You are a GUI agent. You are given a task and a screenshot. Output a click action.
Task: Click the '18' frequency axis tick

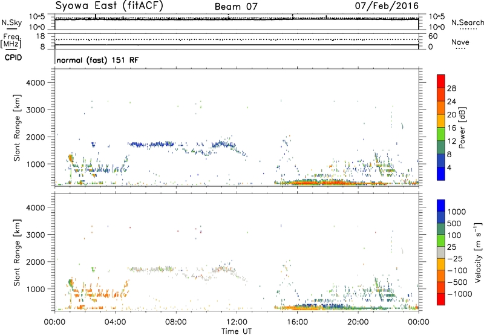pyautogui.click(x=41, y=36)
